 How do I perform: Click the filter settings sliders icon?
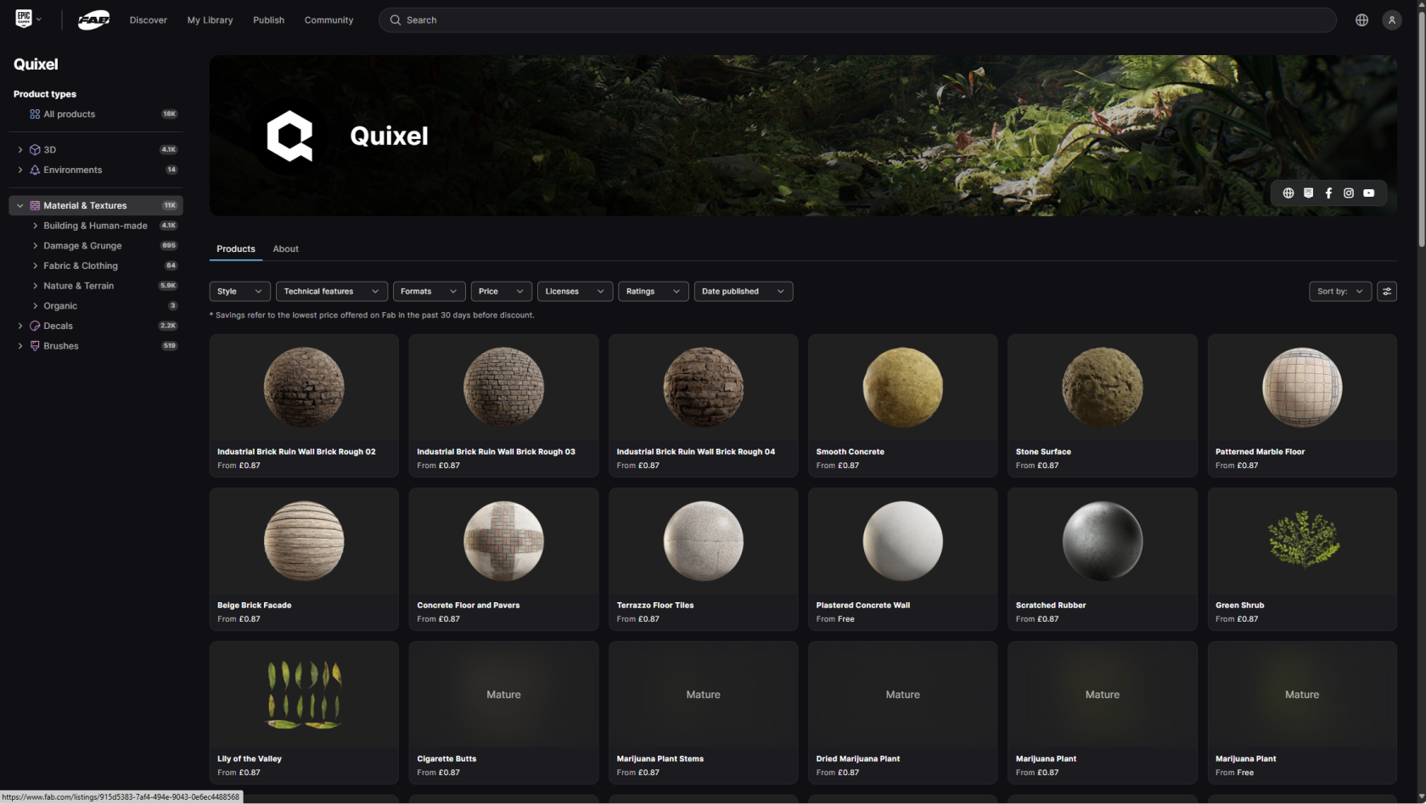1387,291
